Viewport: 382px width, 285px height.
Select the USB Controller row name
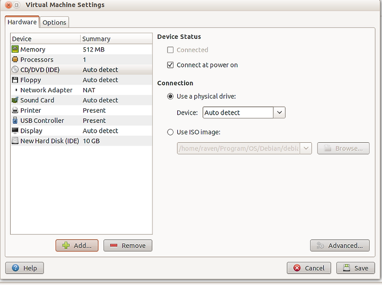pos(42,120)
